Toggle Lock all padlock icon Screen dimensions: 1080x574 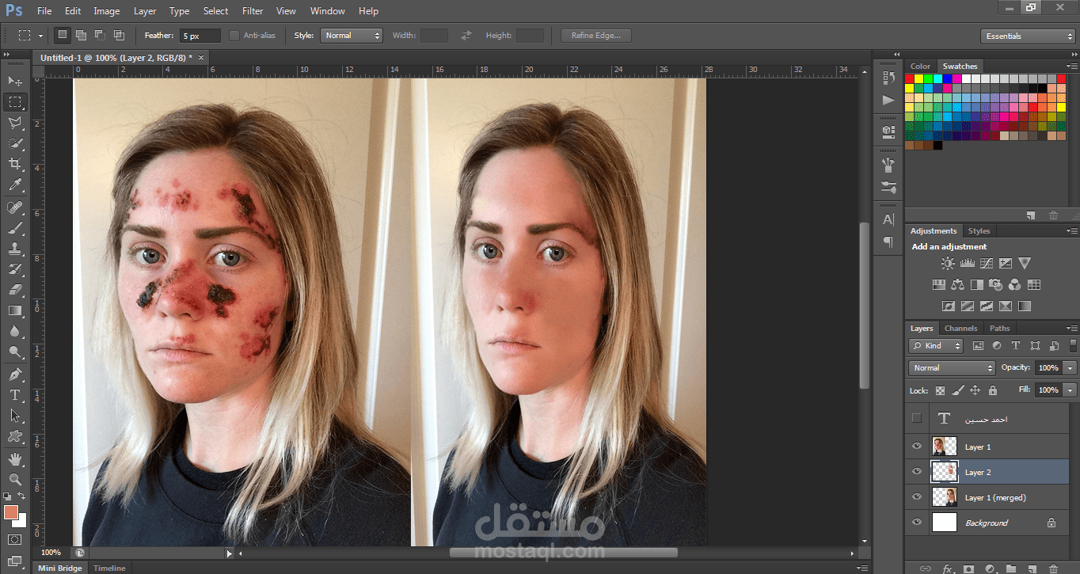(993, 390)
